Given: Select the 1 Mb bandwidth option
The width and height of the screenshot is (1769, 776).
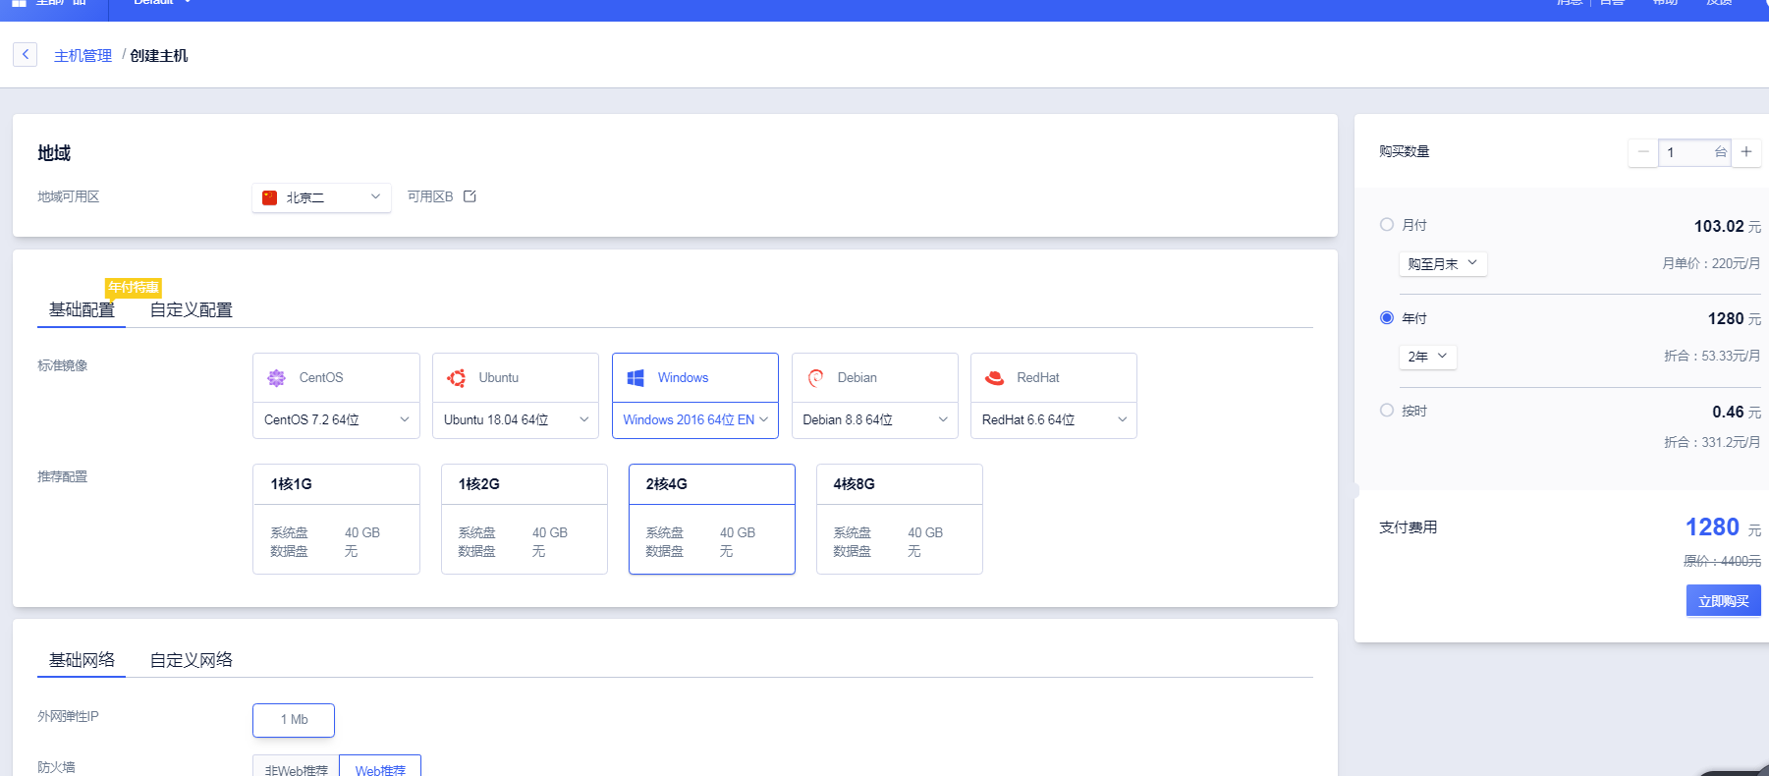Looking at the screenshot, I should [294, 720].
